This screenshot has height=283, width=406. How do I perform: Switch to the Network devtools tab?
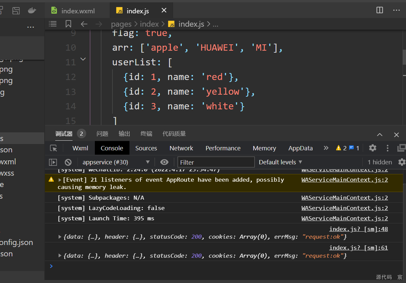(181, 148)
